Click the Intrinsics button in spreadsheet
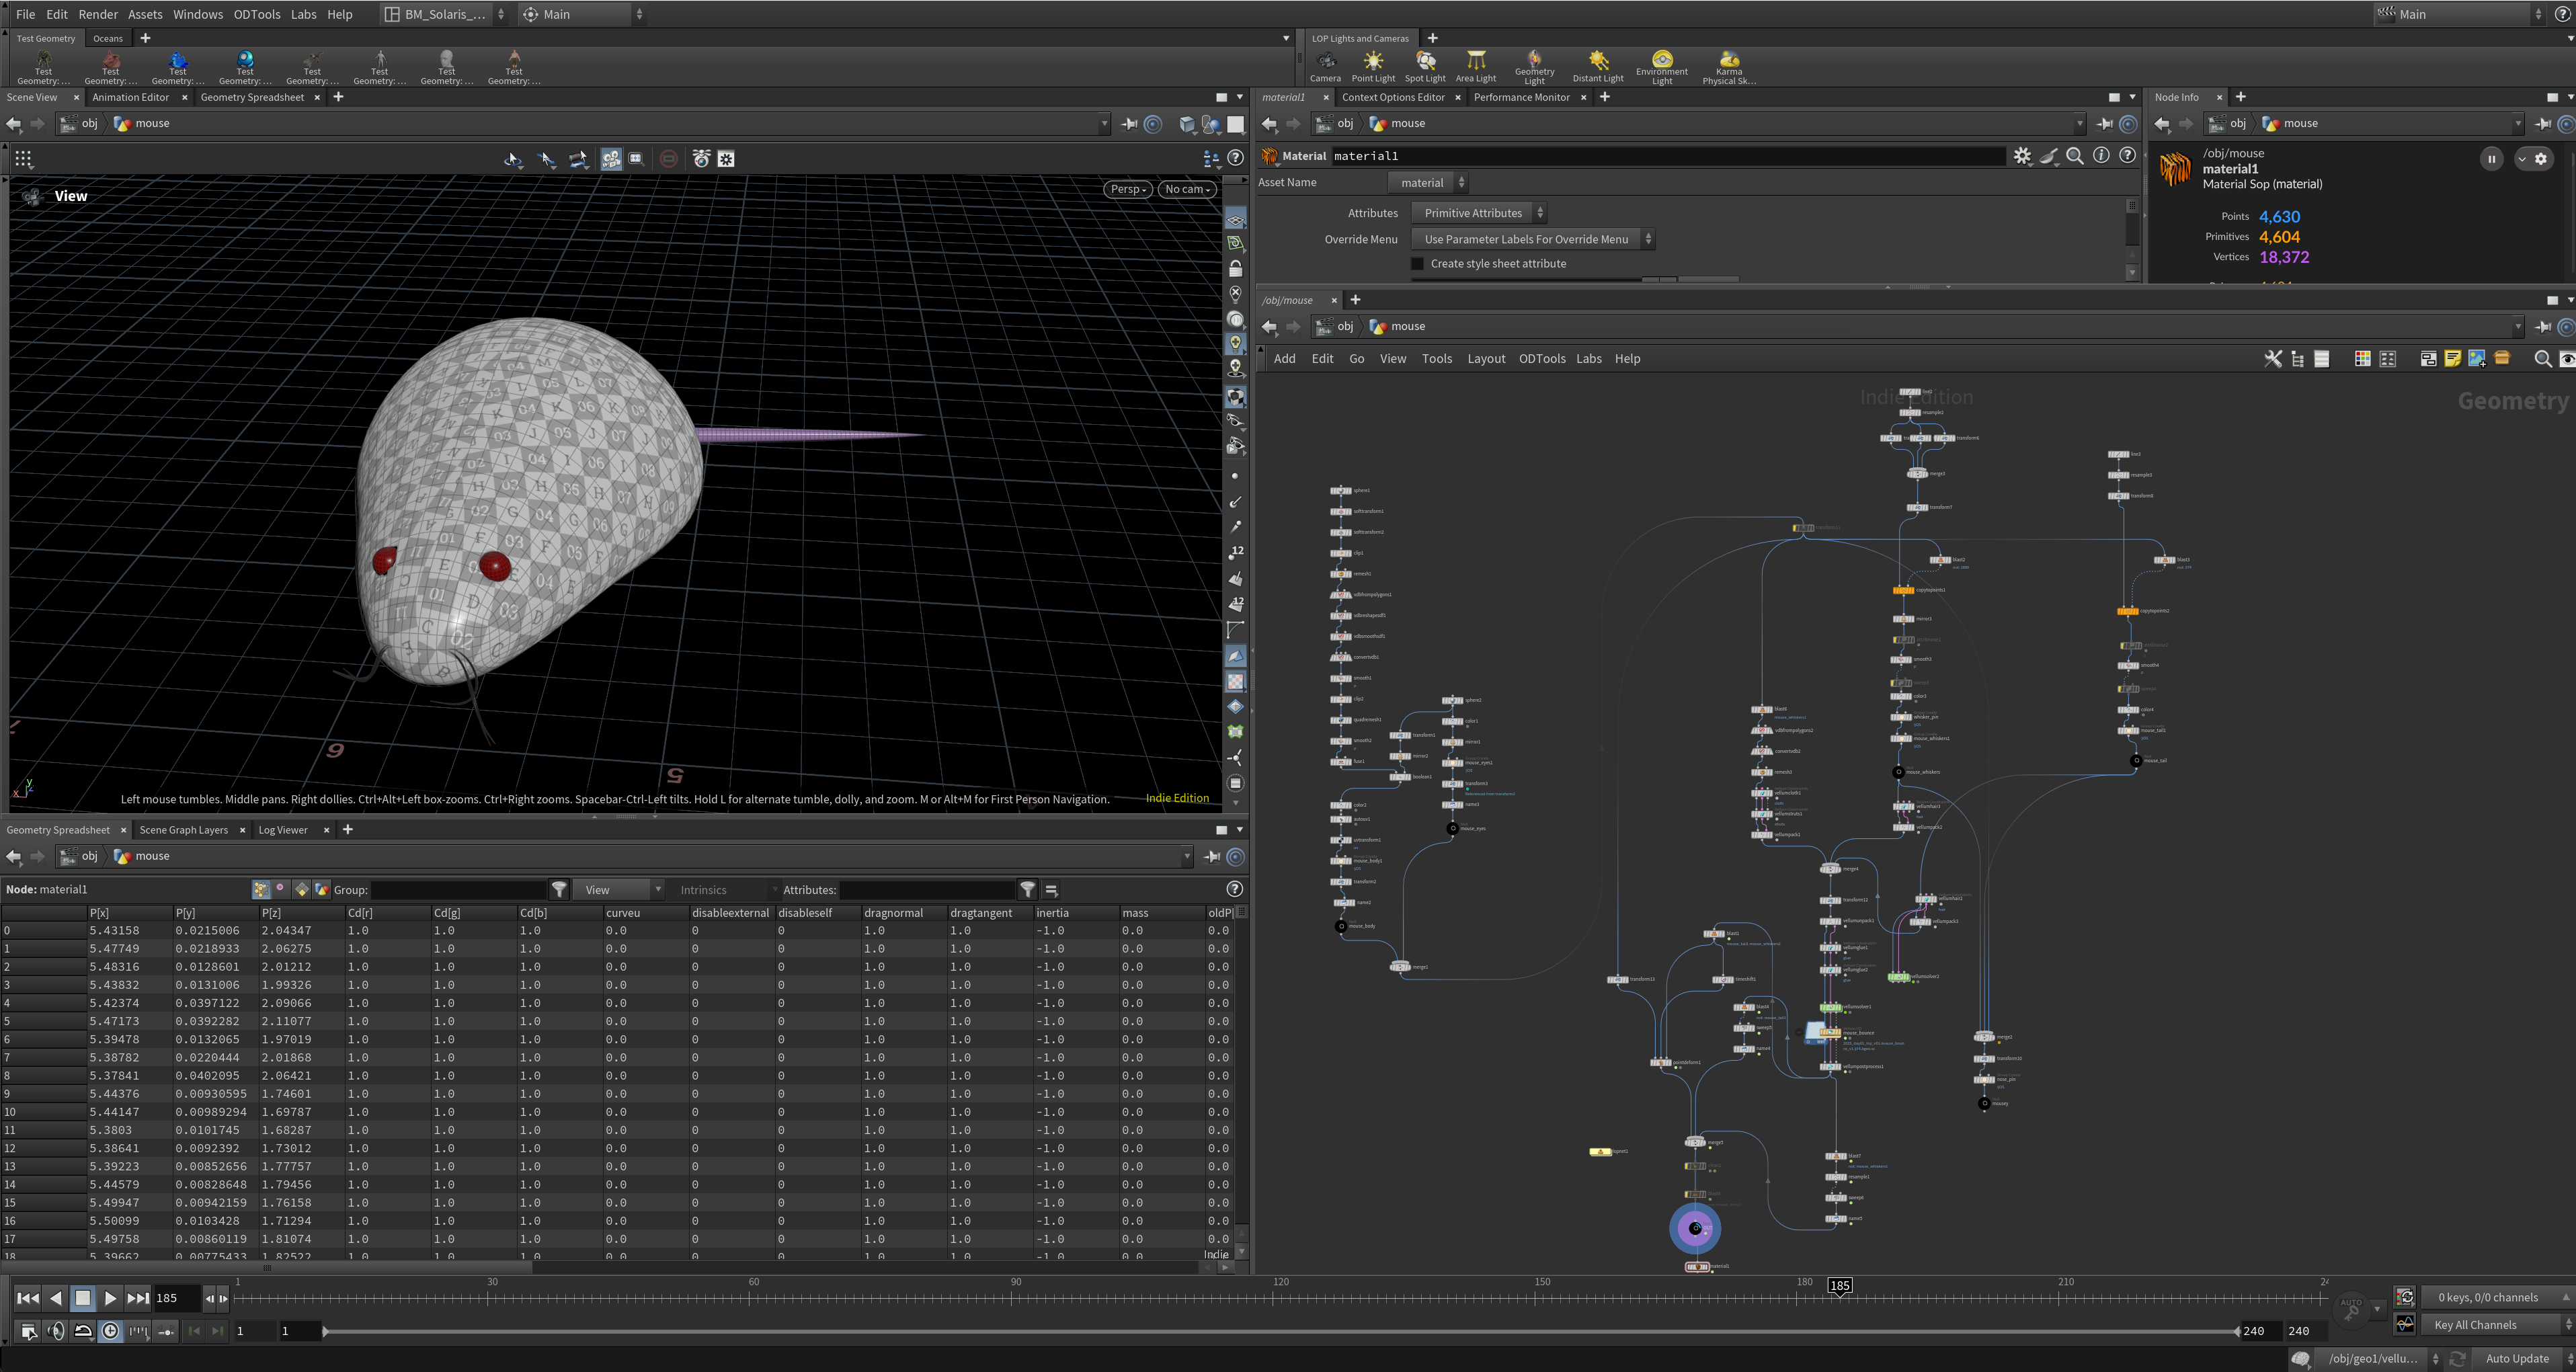Viewport: 2576px width, 1372px height. pyautogui.click(x=703, y=890)
